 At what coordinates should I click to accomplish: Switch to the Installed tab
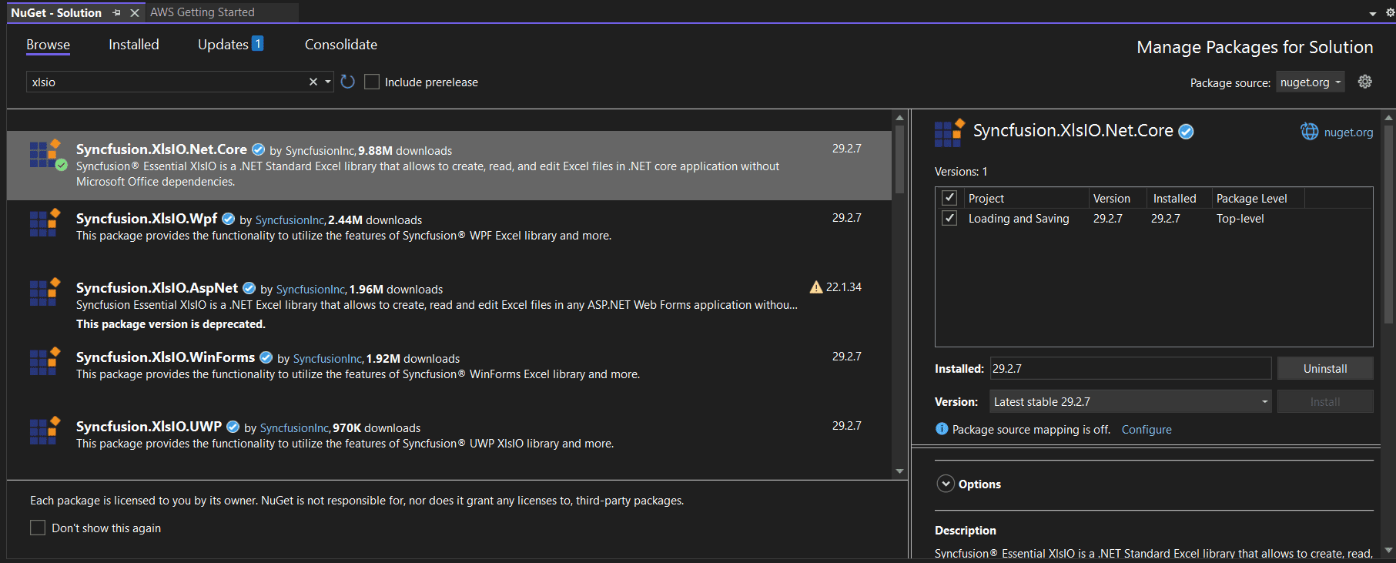pos(134,45)
